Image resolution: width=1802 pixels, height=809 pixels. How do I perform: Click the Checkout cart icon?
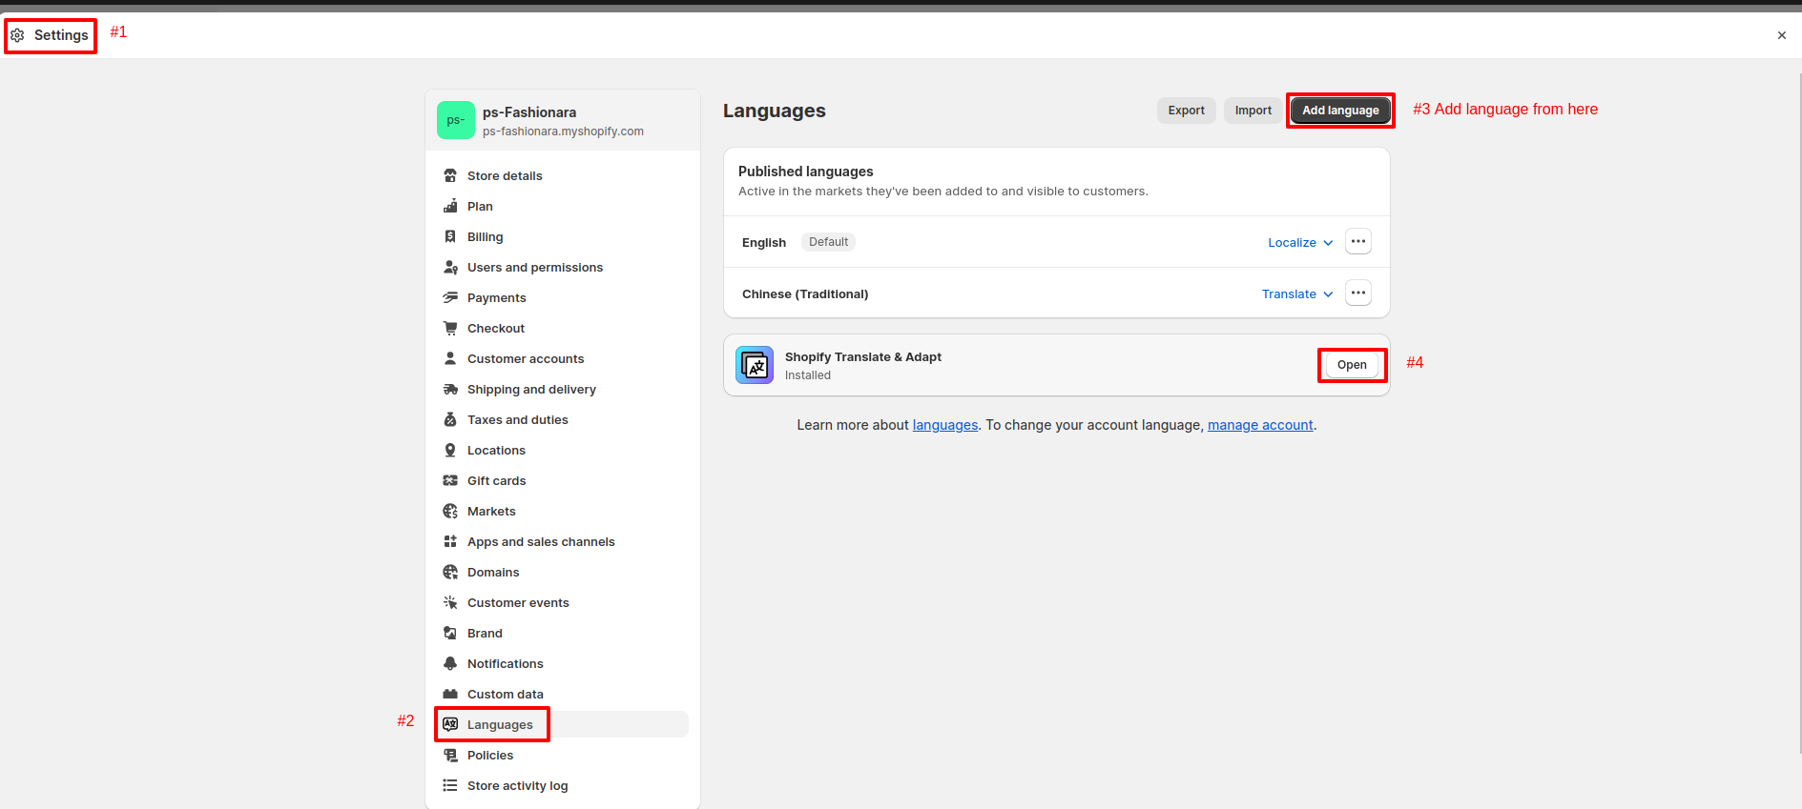(x=450, y=328)
